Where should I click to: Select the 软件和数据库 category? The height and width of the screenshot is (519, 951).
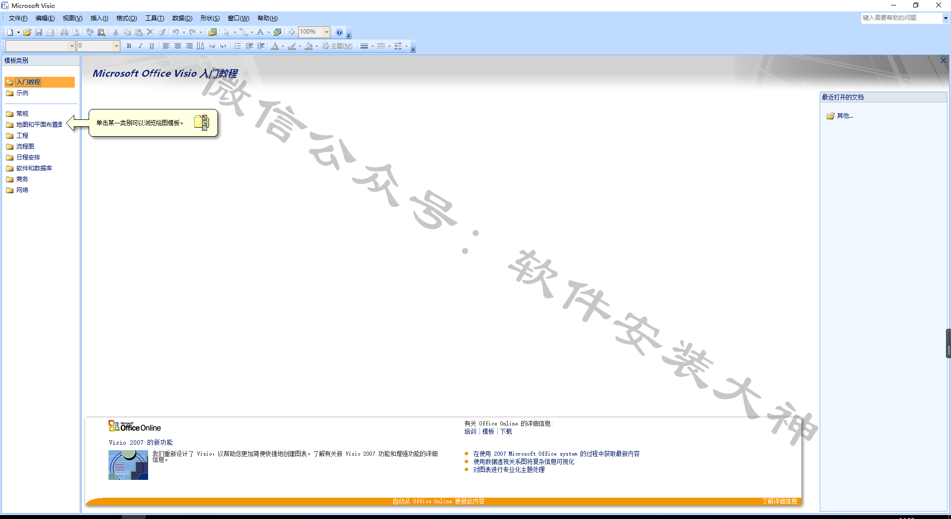pyautogui.click(x=34, y=168)
